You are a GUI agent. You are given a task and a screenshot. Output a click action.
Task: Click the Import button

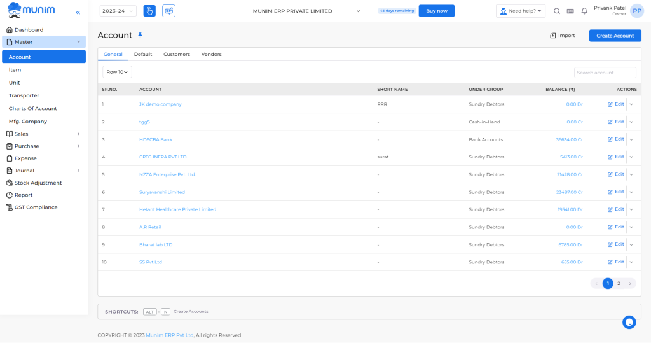tap(563, 36)
